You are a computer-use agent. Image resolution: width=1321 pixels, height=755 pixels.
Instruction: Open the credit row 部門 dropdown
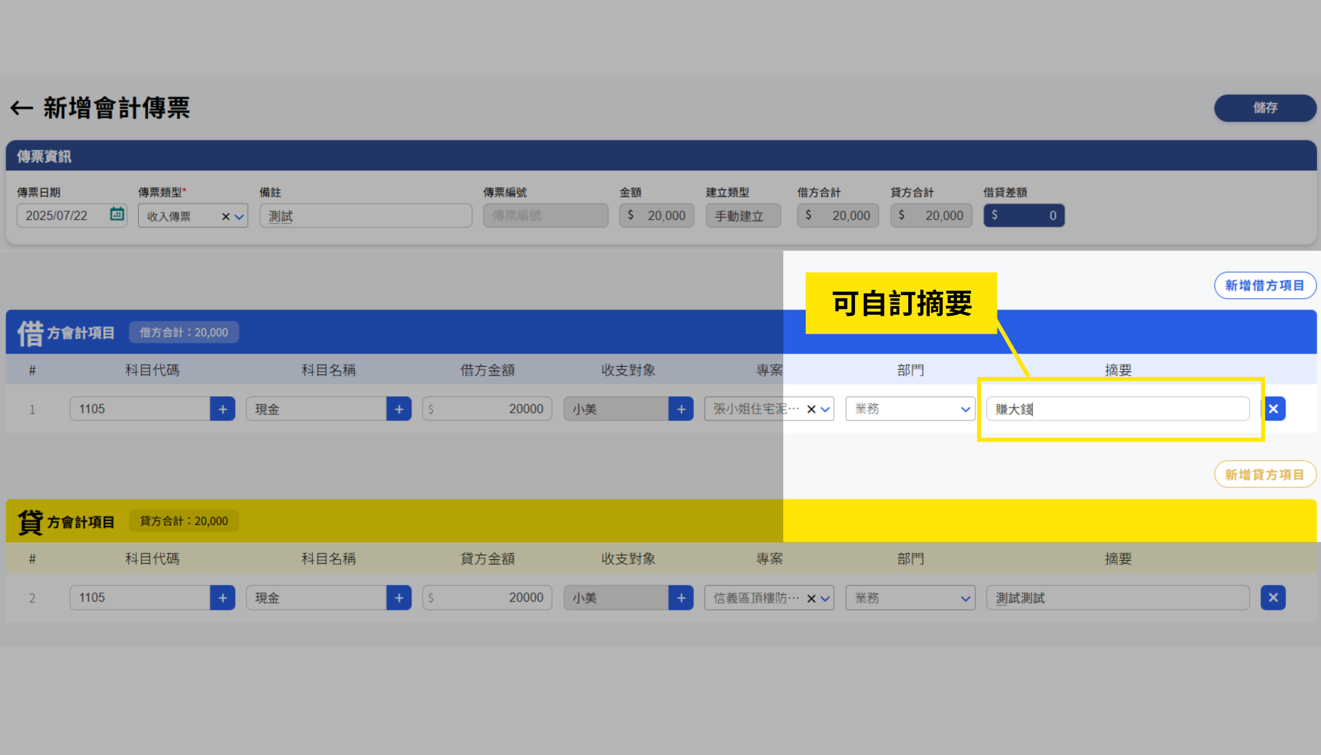click(x=966, y=598)
